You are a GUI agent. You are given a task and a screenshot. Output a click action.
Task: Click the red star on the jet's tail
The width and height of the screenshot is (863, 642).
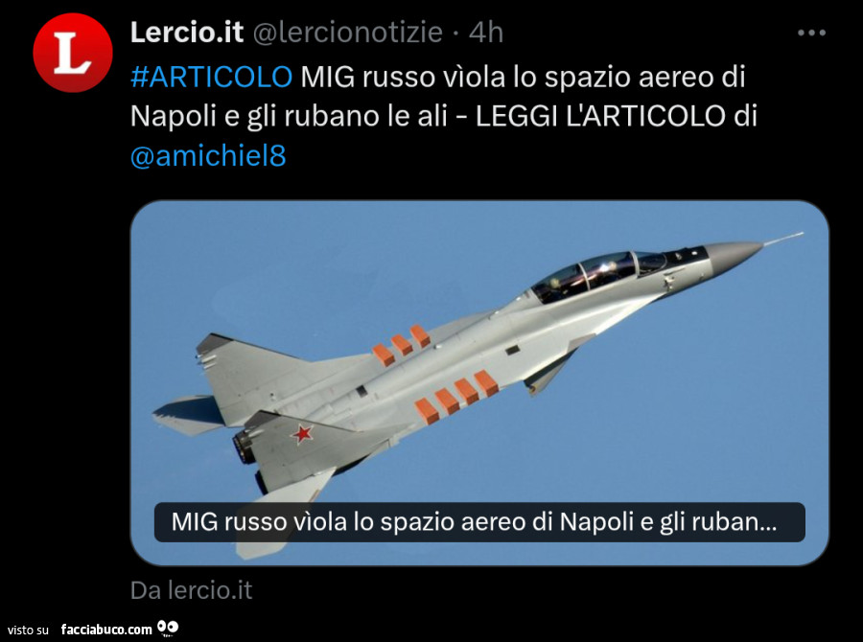click(x=302, y=434)
